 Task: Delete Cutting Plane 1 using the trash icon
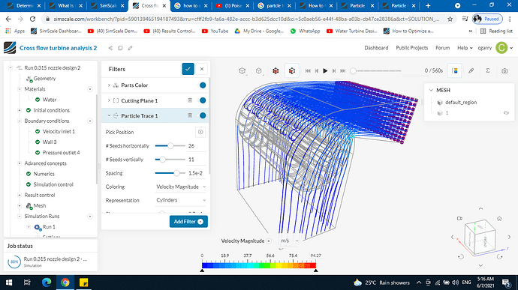tap(190, 100)
